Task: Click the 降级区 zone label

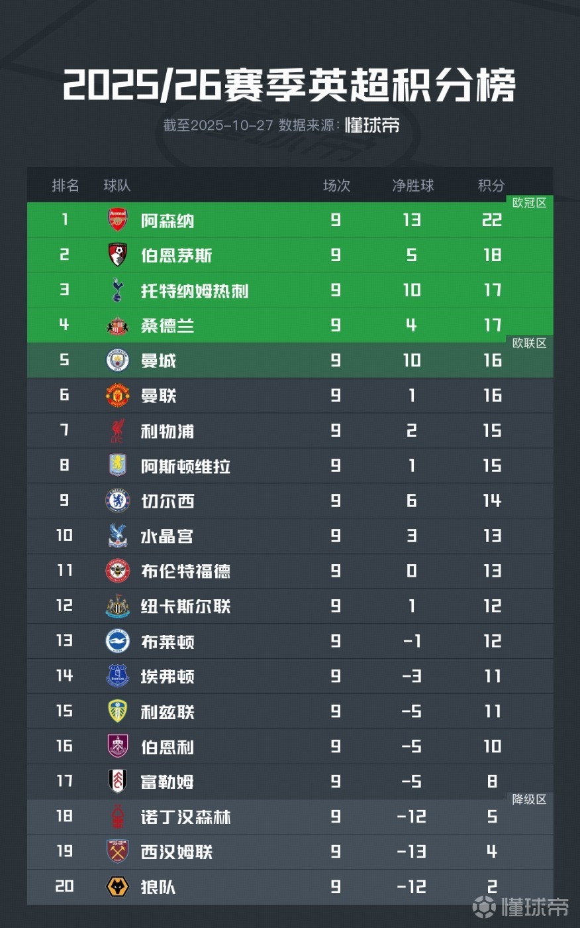Action: [530, 799]
